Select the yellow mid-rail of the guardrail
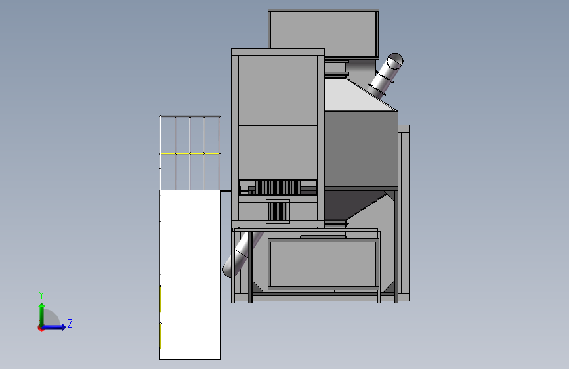This screenshot has width=569, height=369. 190,154
